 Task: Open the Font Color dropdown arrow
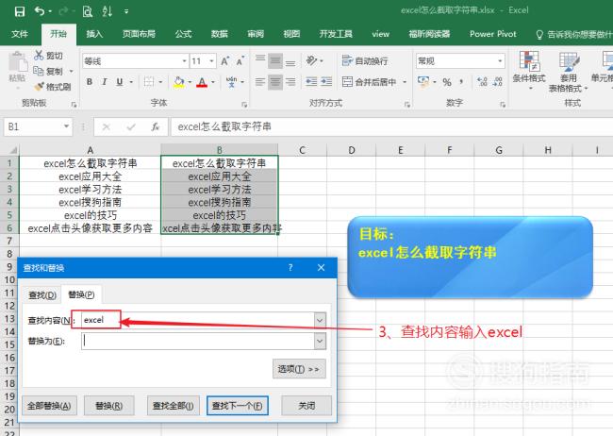click(213, 82)
